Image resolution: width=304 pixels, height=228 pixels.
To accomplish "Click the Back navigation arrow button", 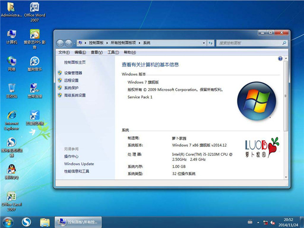I will point(60,43).
